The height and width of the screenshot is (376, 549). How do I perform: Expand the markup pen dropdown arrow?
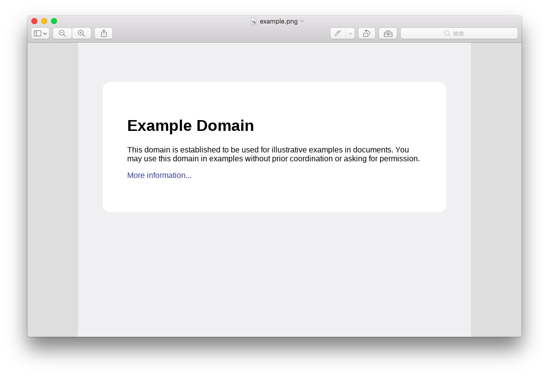(x=351, y=33)
